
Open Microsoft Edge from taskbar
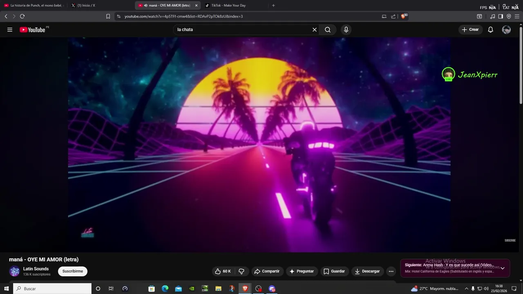click(x=165, y=289)
